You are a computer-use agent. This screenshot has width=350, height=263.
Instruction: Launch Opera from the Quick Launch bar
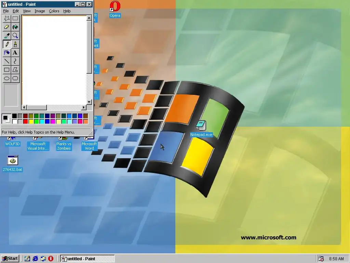tap(51, 259)
